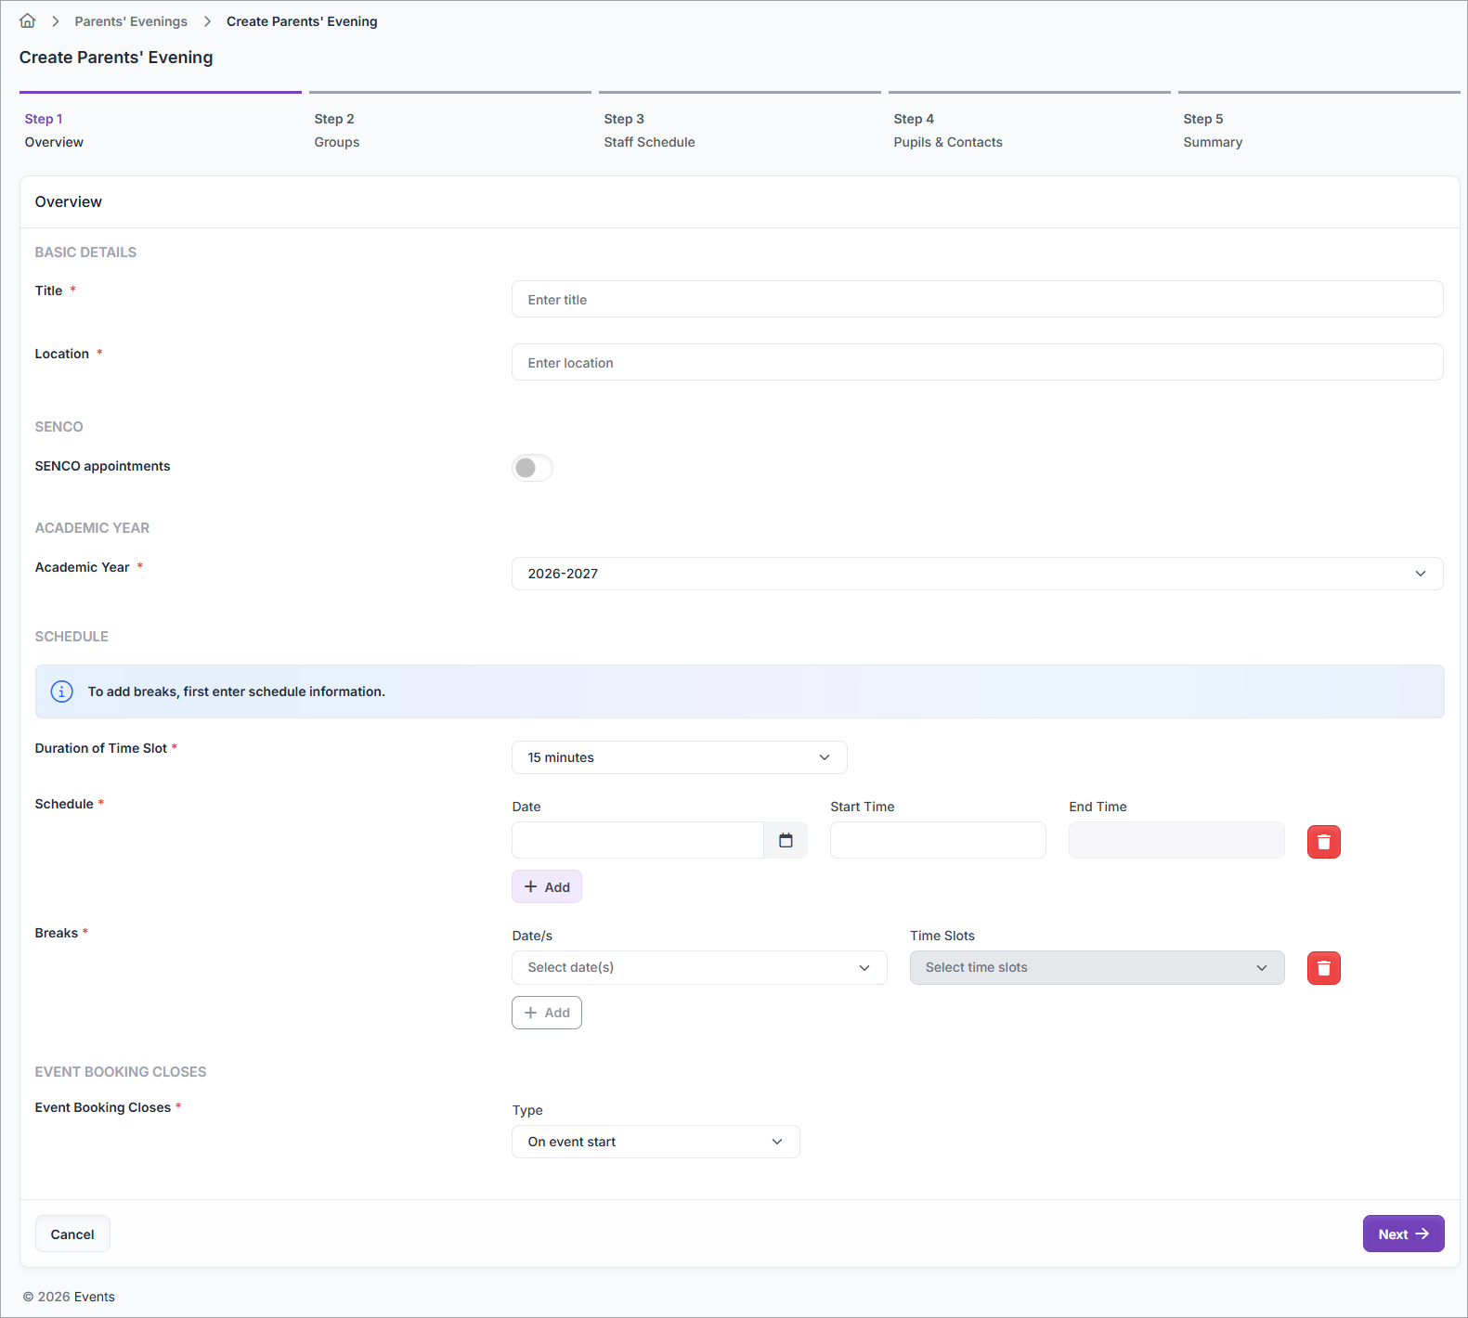Go to home via breadcrumb house icon
This screenshot has width=1468, height=1318.
[x=28, y=20]
